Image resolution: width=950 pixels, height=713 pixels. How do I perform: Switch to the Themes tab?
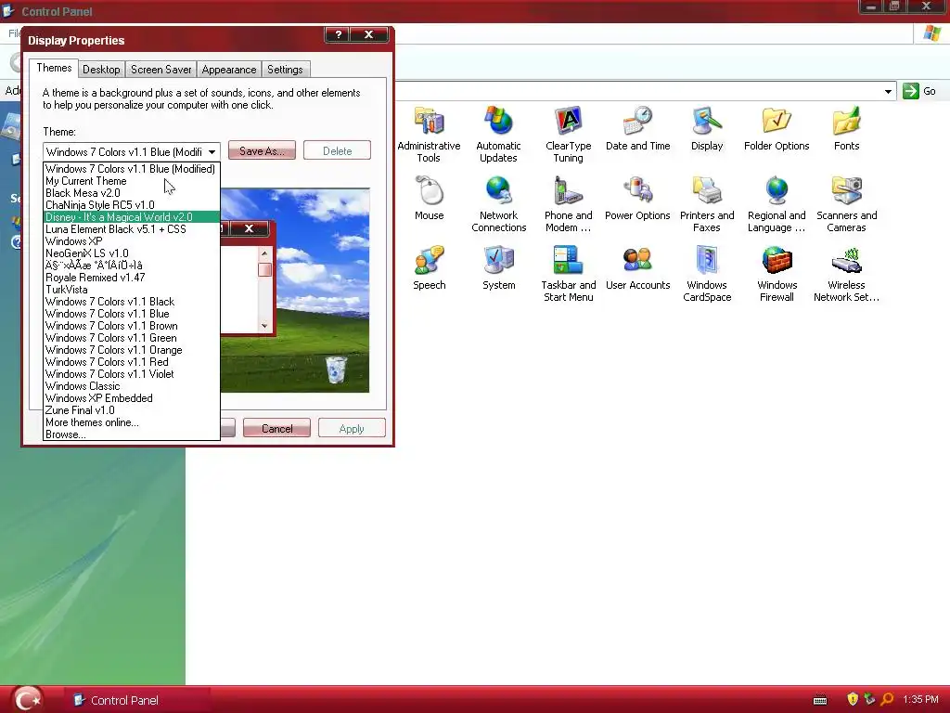point(54,68)
